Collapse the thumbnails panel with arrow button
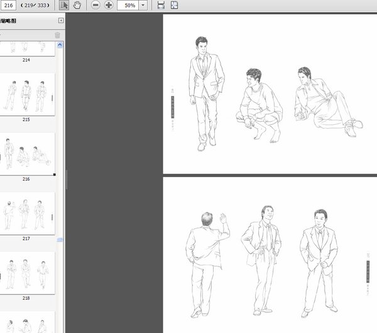Image resolution: width=377 pixels, height=333 pixels. 61,21
